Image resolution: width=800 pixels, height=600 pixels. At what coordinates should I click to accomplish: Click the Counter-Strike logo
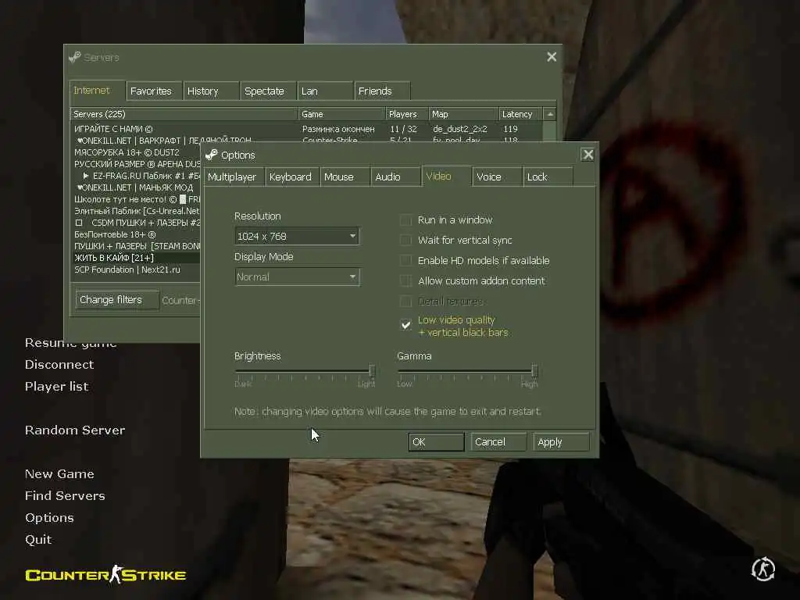click(x=105, y=574)
